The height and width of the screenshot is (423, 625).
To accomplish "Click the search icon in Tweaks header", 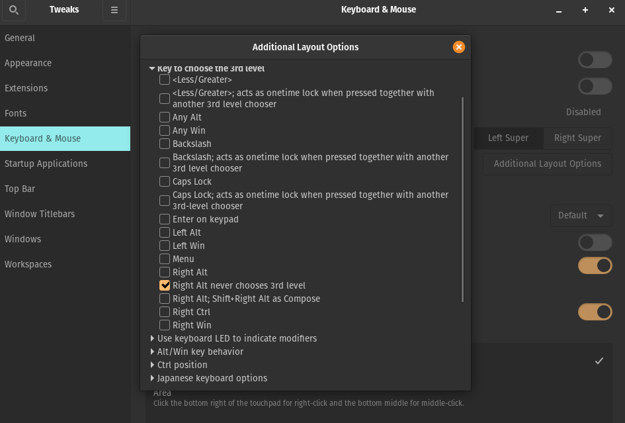I will click(14, 10).
